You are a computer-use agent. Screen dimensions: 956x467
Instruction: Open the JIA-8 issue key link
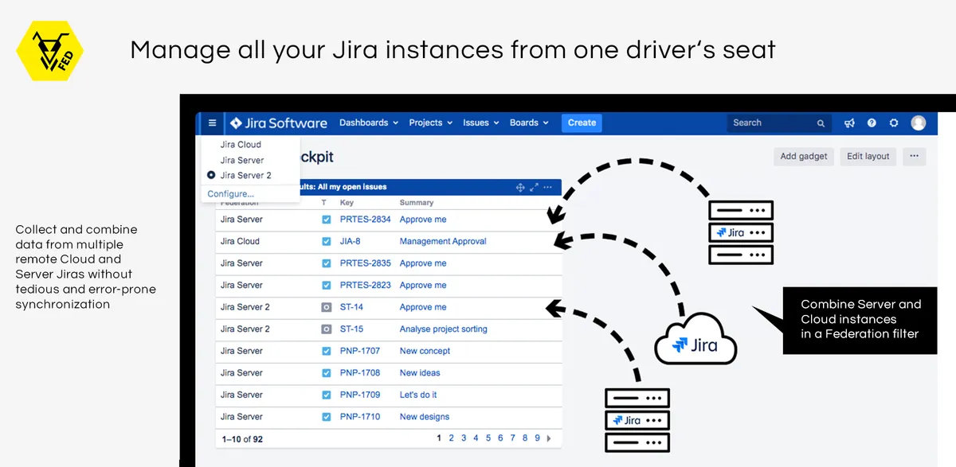(351, 241)
